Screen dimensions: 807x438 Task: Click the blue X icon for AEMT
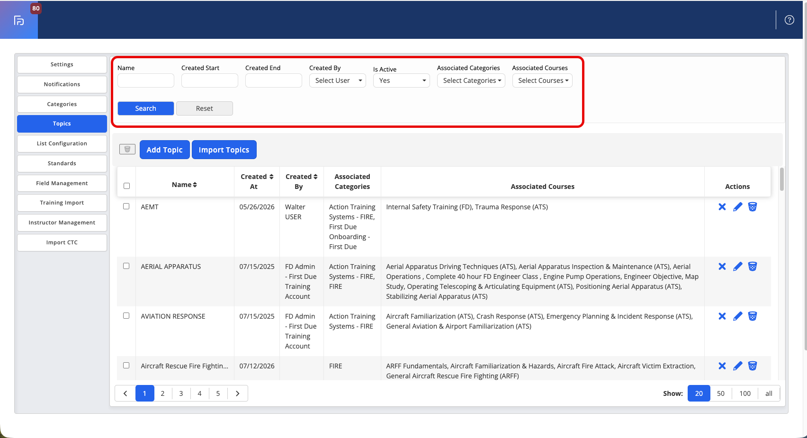(722, 207)
